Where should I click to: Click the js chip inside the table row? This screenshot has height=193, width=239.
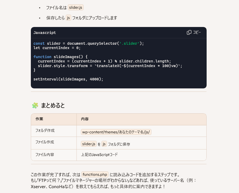click(104, 144)
